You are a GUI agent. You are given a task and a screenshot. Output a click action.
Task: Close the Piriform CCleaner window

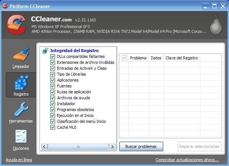click(x=223, y=6)
